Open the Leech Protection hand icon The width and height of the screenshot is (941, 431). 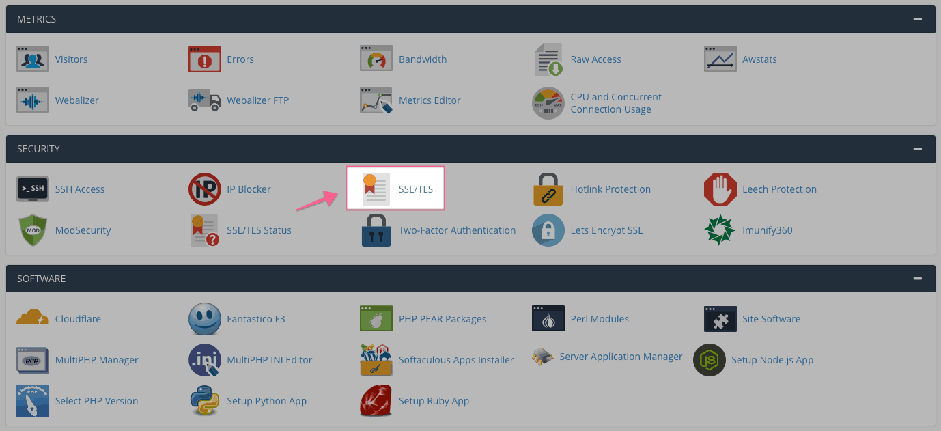[720, 189]
